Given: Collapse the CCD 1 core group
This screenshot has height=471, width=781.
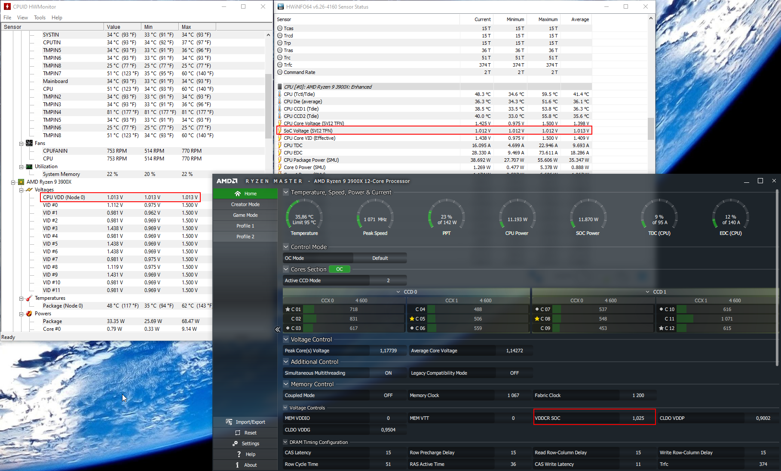Looking at the screenshot, I should click(x=647, y=292).
